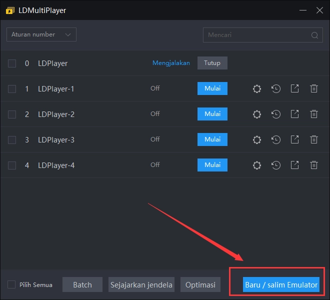Open settings gear for LDPlayer-3

257,140
